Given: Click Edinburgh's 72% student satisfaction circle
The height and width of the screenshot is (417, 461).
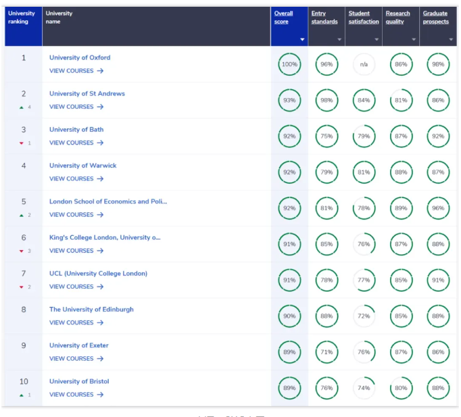Looking at the screenshot, I should tap(364, 316).
